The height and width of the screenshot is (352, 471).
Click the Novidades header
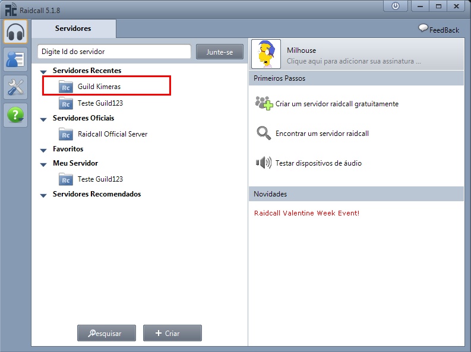coord(356,194)
